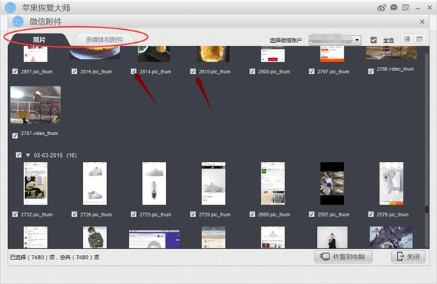
Task: Select the 2787.video_thum concert thumbnail
Action: [x=36, y=105]
